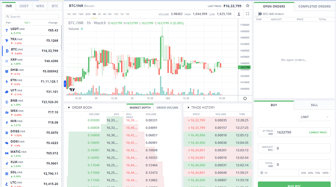Screen dimensions: 336x187
Task: Expand the chart drawing toolbar side arrow
Action: point(65,84)
